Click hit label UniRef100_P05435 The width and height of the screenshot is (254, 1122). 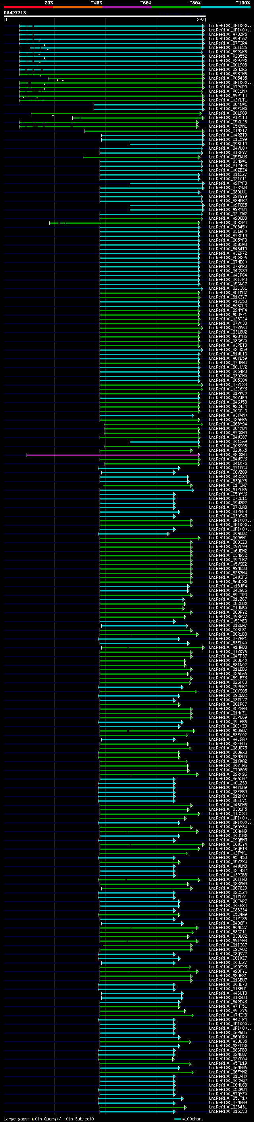pos(228,78)
